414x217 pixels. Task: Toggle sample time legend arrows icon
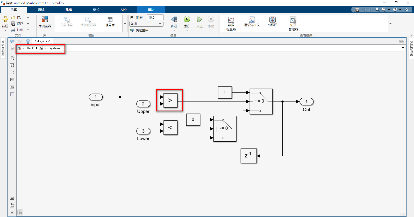[12, 73]
